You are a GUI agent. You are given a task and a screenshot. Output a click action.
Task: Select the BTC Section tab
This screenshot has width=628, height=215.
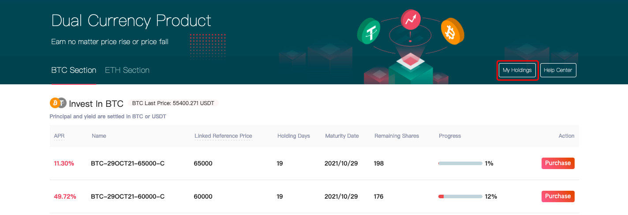pos(74,70)
